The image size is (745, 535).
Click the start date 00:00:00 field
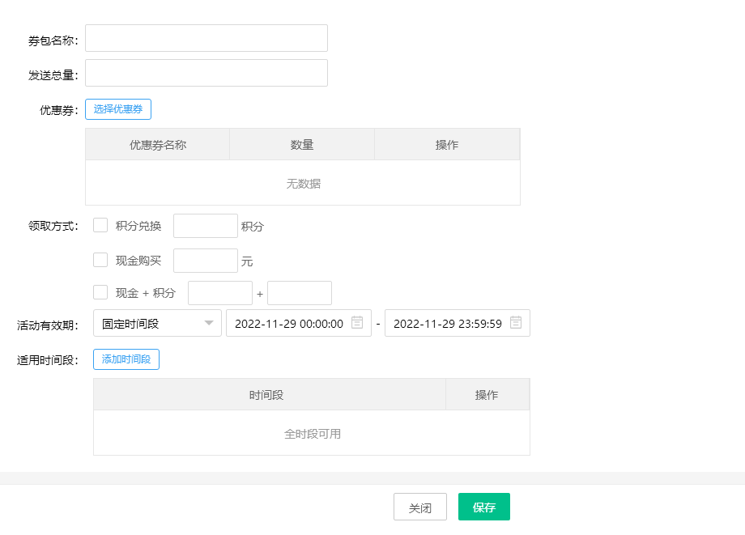[x=288, y=323]
